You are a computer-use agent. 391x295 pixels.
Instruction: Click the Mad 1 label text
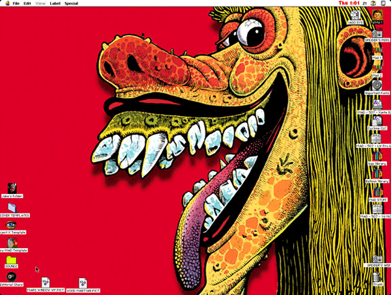tap(377, 57)
